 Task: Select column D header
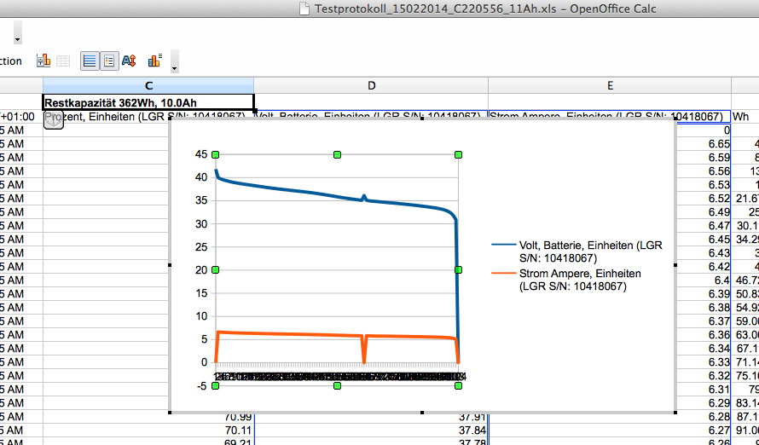[371, 85]
